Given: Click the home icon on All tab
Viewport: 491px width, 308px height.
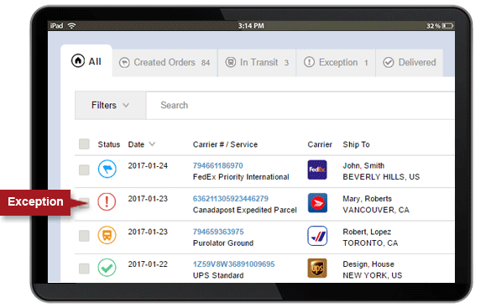Looking at the screenshot, I should point(78,60).
